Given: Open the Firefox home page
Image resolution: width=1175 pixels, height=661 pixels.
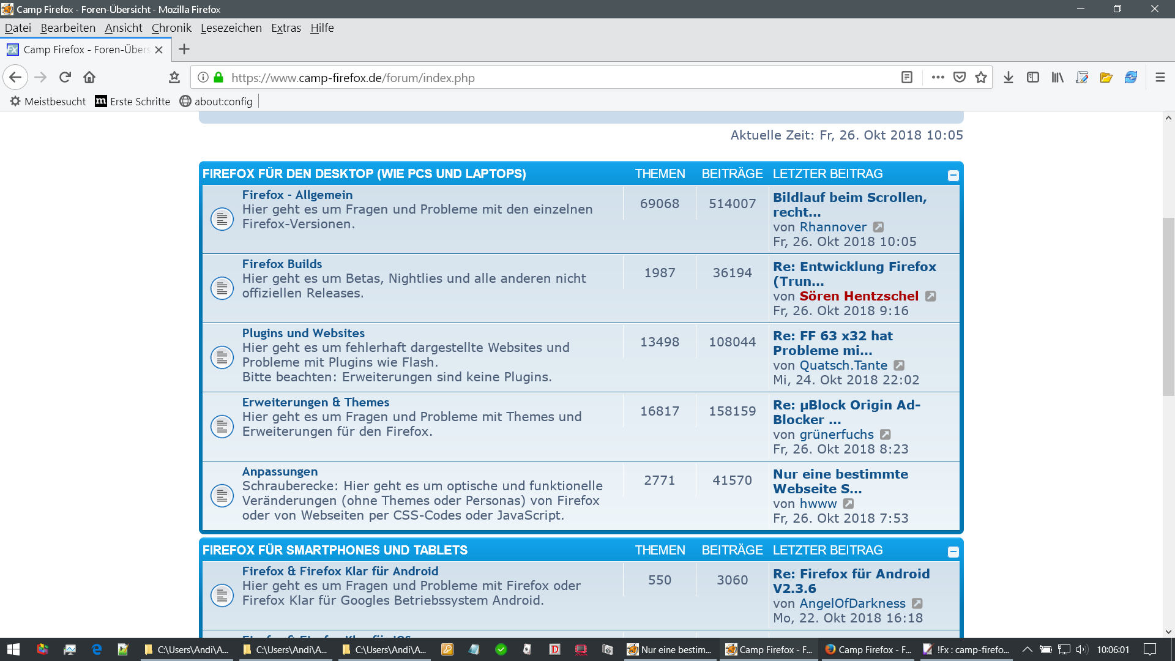Looking at the screenshot, I should pos(89,77).
